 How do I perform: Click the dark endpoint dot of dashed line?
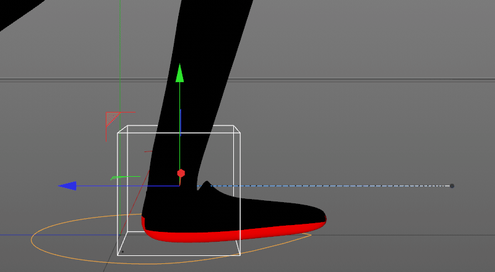point(452,186)
